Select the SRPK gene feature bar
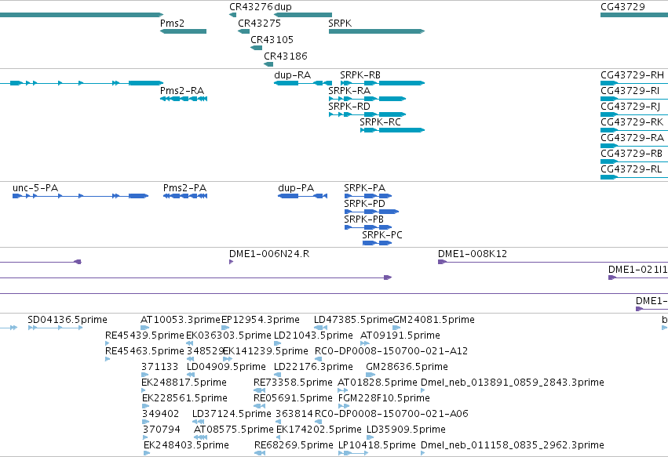The width and height of the screenshot is (668, 457). pyautogui.click(x=377, y=31)
